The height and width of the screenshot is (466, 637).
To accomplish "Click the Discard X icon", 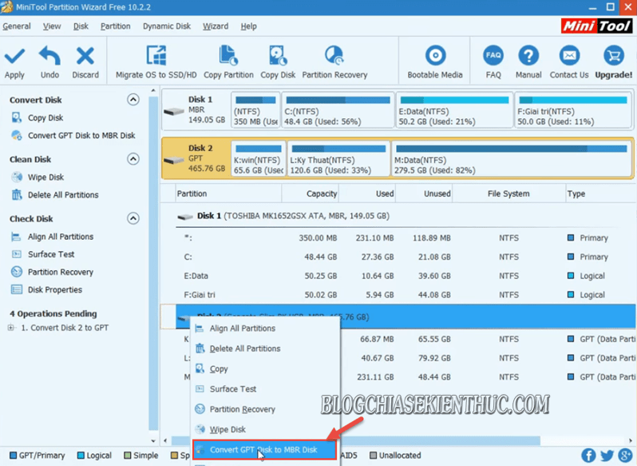I will 85,56.
